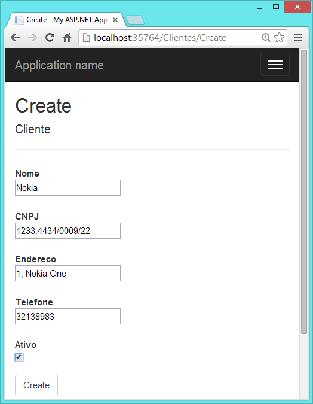Image resolution: width=313 pixels, height=404 pixels.
Task: Go back using the browser back arrow
Action: point(16,38)
